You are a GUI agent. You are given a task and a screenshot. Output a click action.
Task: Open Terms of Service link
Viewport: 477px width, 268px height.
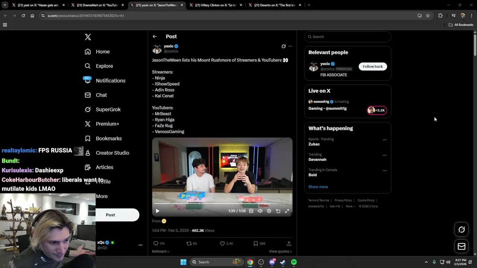(319, 200)
